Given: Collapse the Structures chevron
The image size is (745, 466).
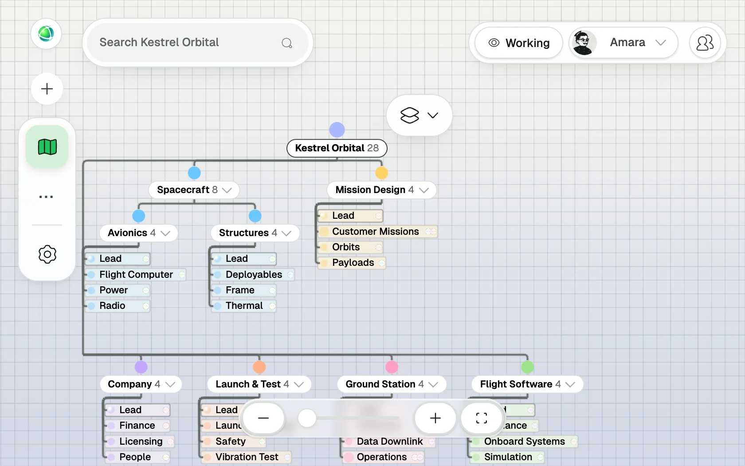Looking at the screenshot, I should 286,233.
